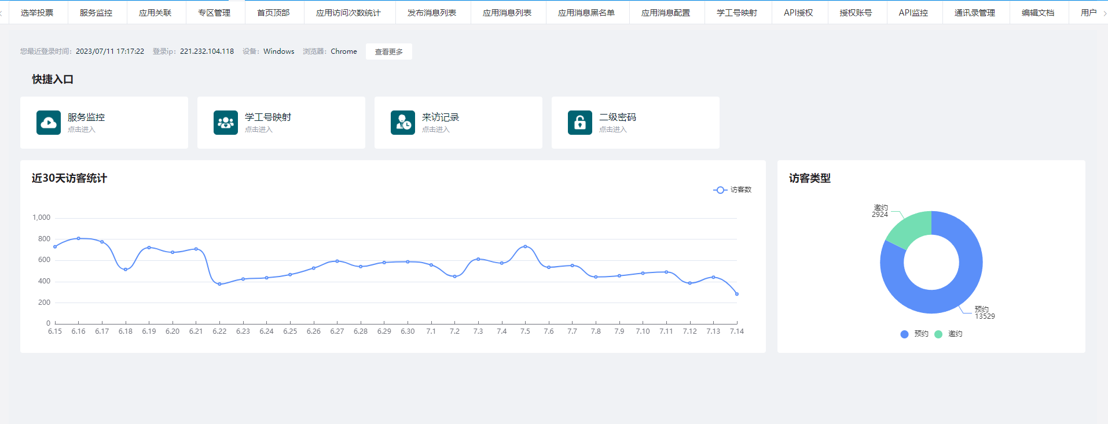
Task: Enter the 来访记录 quick entry card
Action: point(458,123)
